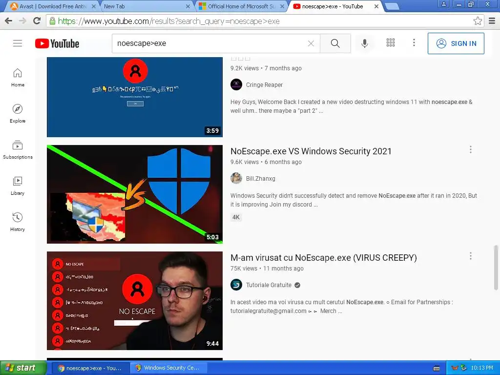Click the SIGN IN button
This screenshot has height=375, width=500.
[x=456, y=43]
